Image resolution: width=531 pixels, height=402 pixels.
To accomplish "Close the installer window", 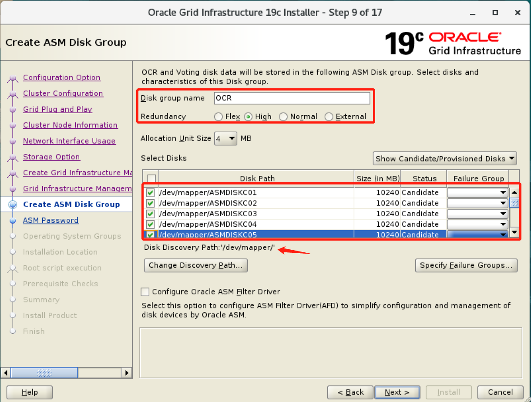I will (518, 13).
